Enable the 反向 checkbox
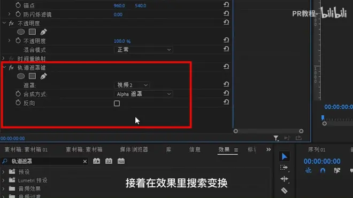Image resolution: width=353 pixels, height=198 pixels. click(117, 104)
